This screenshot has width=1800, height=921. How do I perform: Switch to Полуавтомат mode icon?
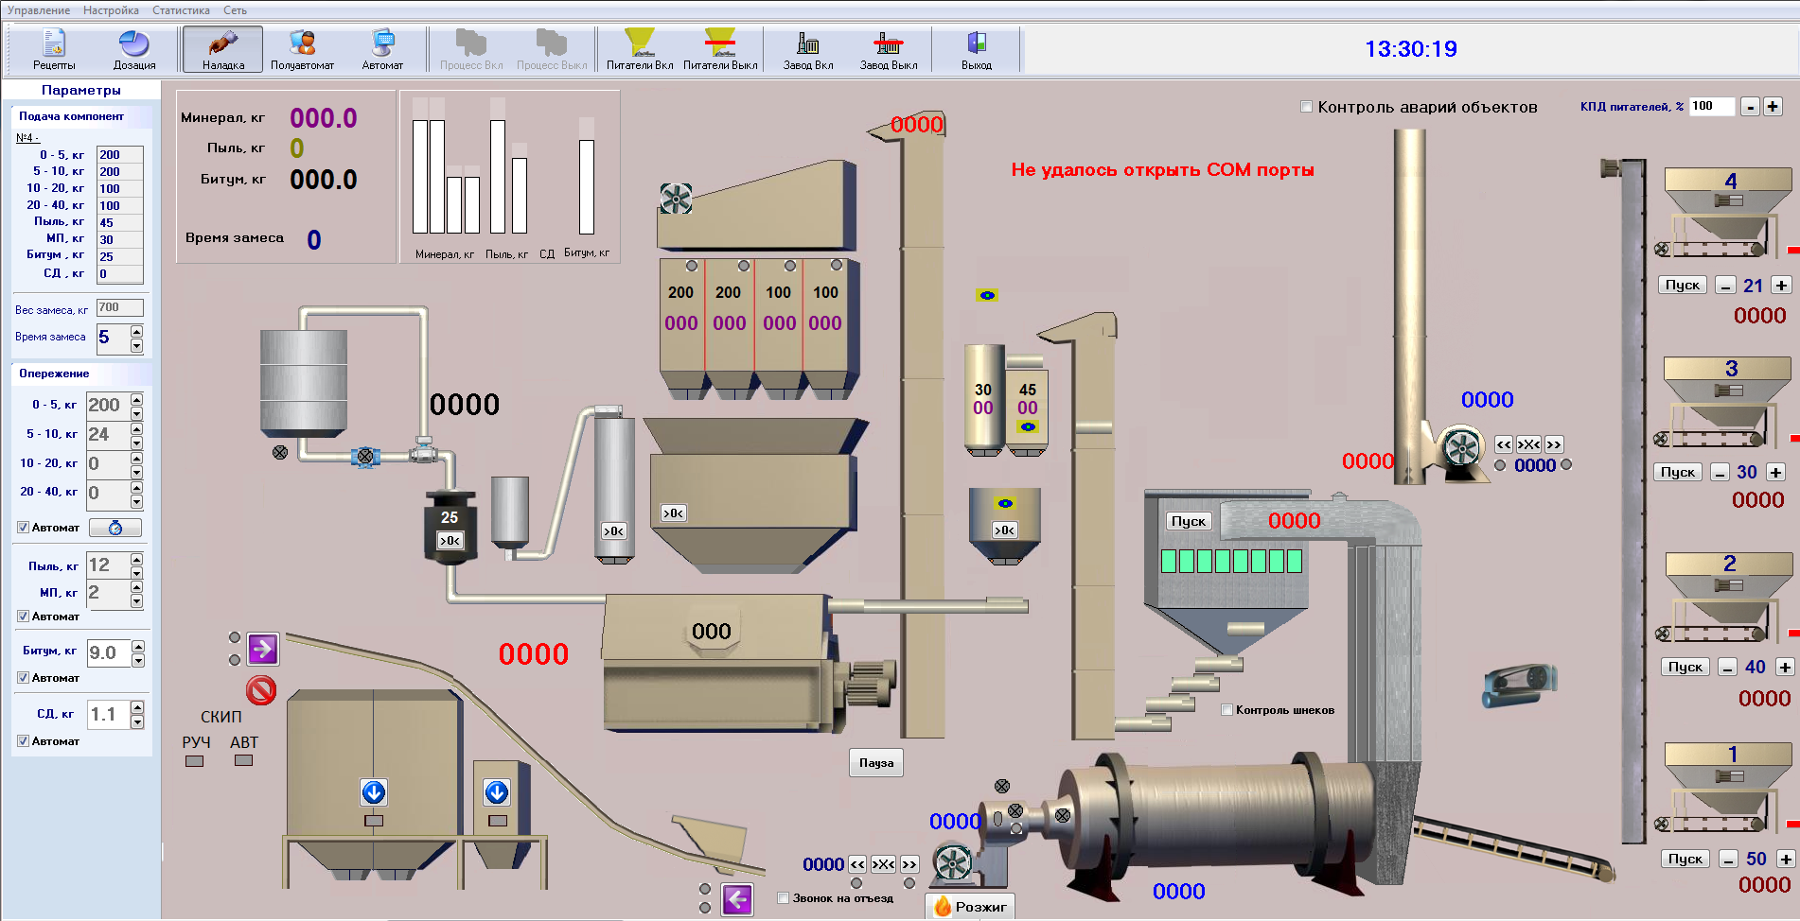[302, 50]
